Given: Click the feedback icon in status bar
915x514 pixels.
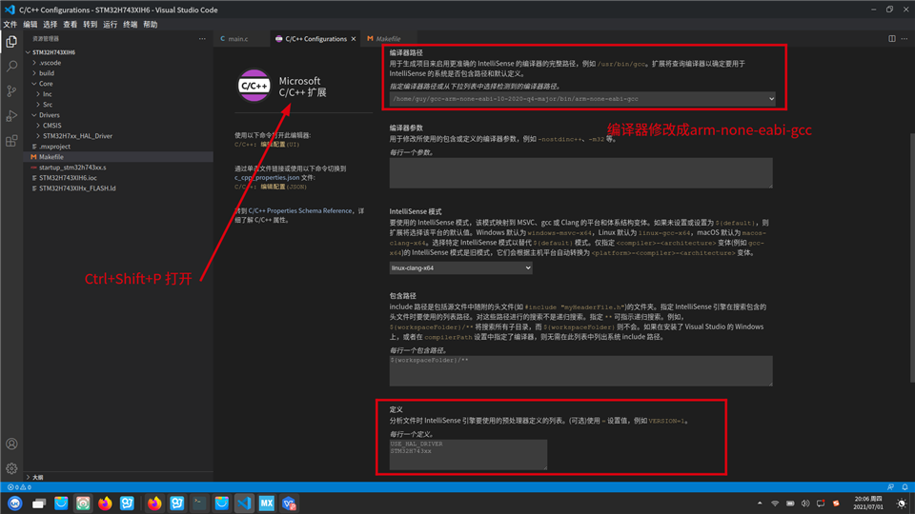Looking at the screenshot, I should point(890,486).
